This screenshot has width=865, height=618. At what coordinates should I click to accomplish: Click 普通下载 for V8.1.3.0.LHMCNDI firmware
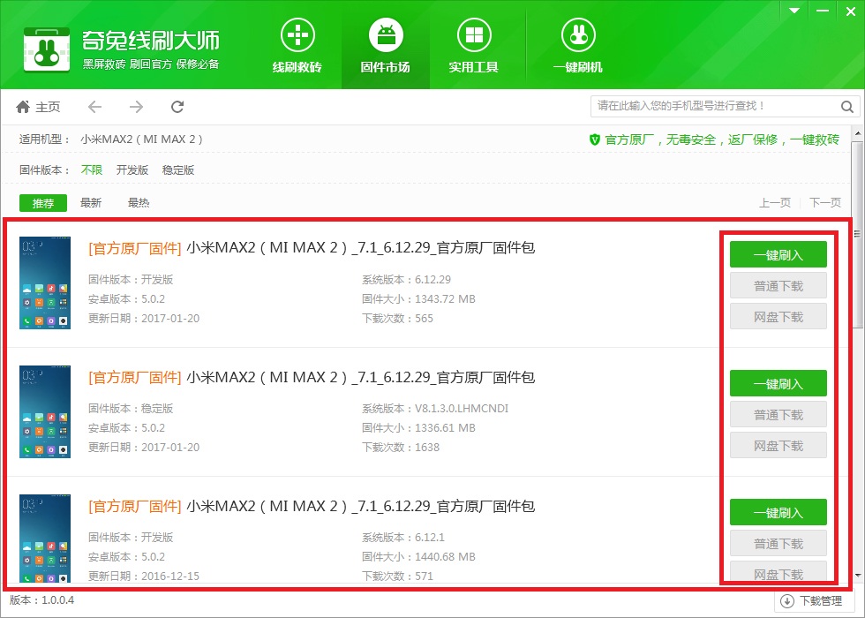778,414
